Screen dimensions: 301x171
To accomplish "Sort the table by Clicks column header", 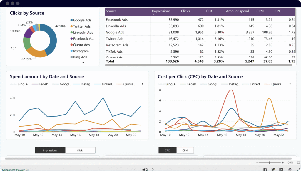I will tap(185, 11).
